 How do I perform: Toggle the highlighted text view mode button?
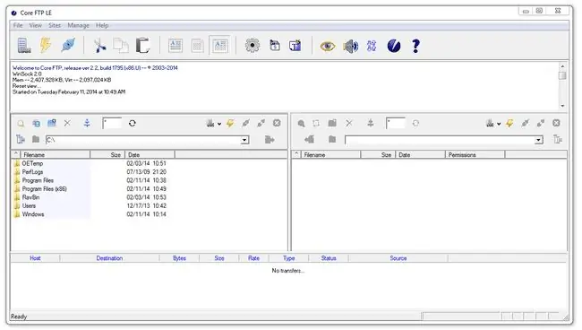click(x=220, y=46)
